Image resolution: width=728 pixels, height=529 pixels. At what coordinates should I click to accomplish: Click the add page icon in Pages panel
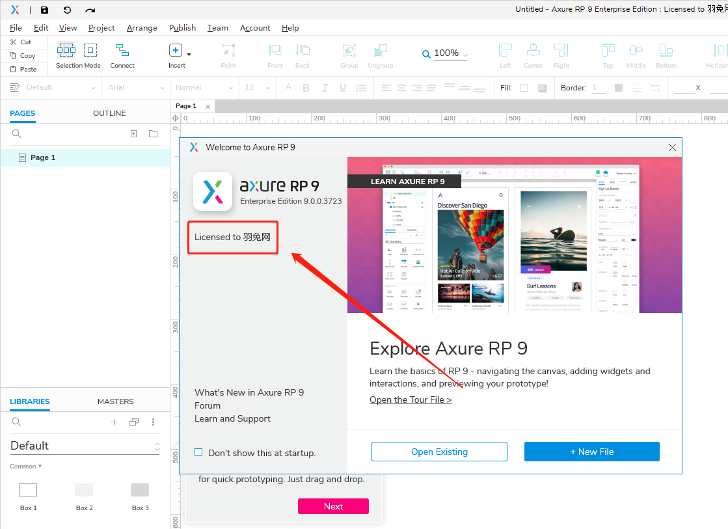133,133
